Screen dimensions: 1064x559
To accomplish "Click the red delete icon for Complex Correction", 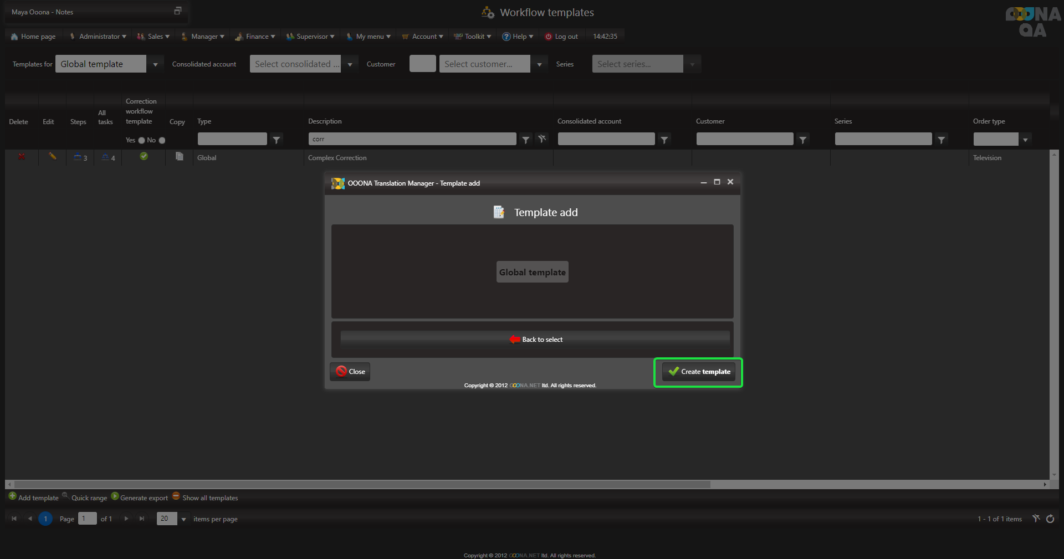I will point(22,157).
